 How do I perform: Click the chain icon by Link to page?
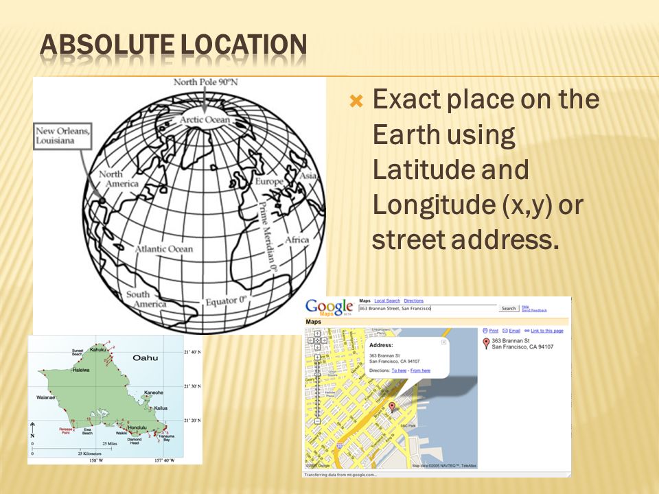pos(527,331)
